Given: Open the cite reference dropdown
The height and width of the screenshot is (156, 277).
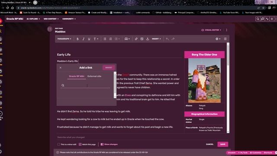Looking at the screenshot, I should click(127, 39).
